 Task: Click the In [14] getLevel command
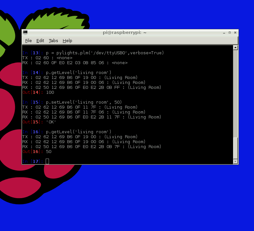tap(79, 72)
